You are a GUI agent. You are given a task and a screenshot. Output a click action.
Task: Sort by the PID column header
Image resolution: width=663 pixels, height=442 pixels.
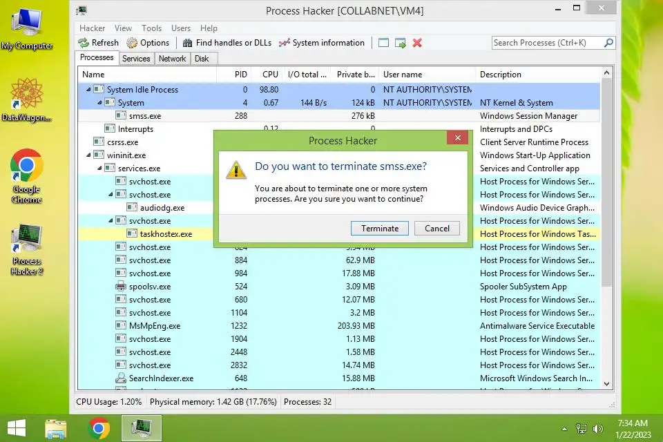(234, 75)
